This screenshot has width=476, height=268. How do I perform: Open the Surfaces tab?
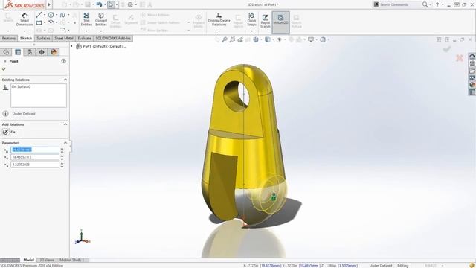[43, 38]
